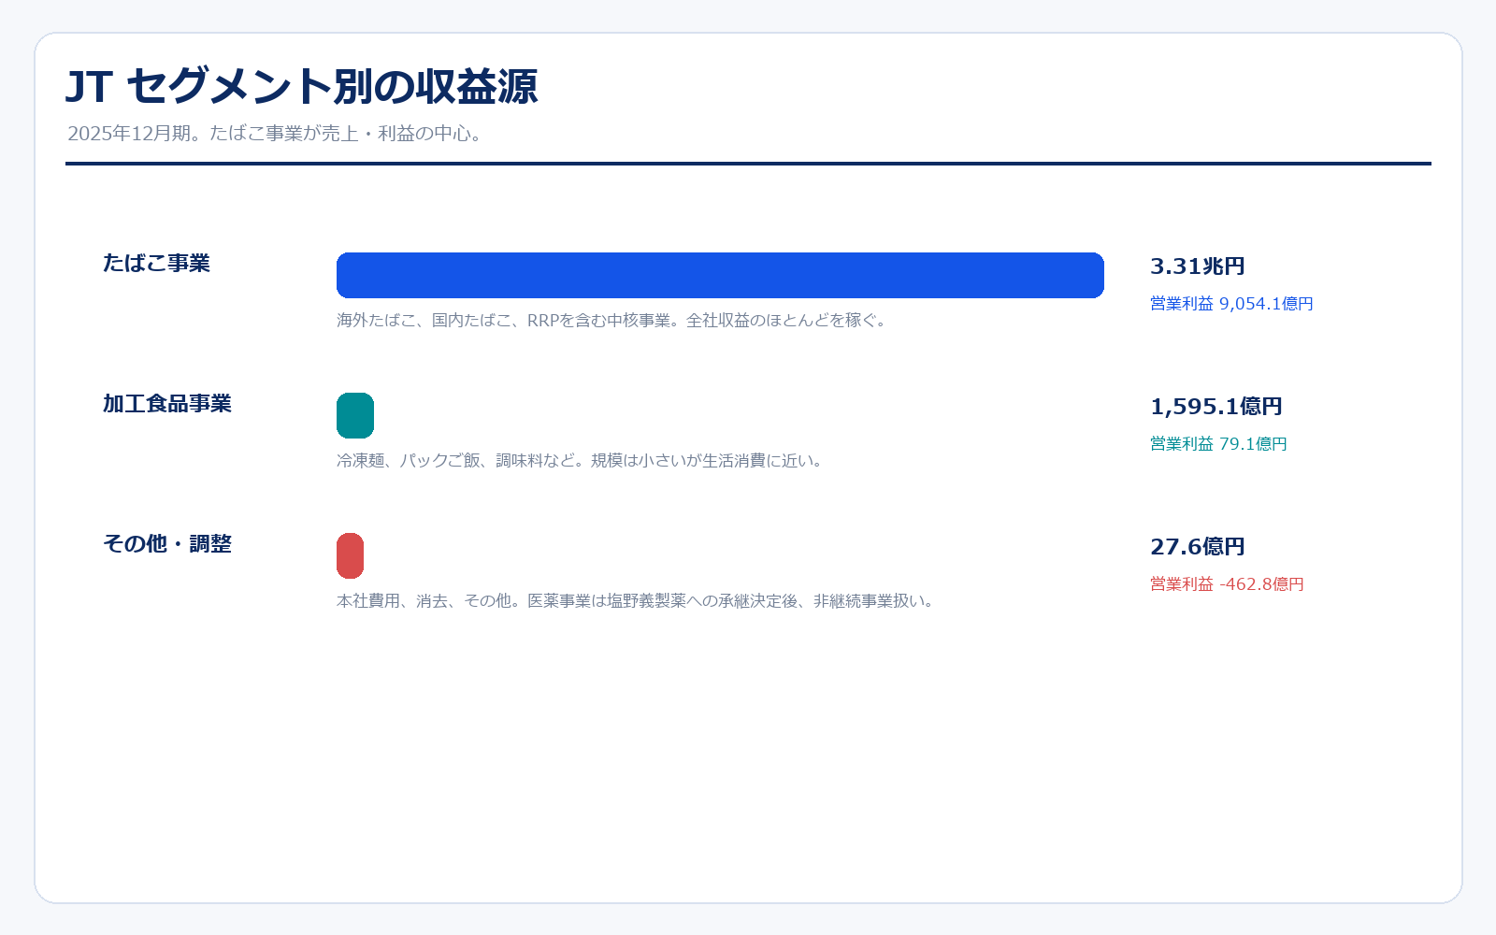The width and height of the screenshot is (1496, 935).
Task: Click the 加工食品事業 segment label
Action: pyautogui.click(x=167, y=404)
